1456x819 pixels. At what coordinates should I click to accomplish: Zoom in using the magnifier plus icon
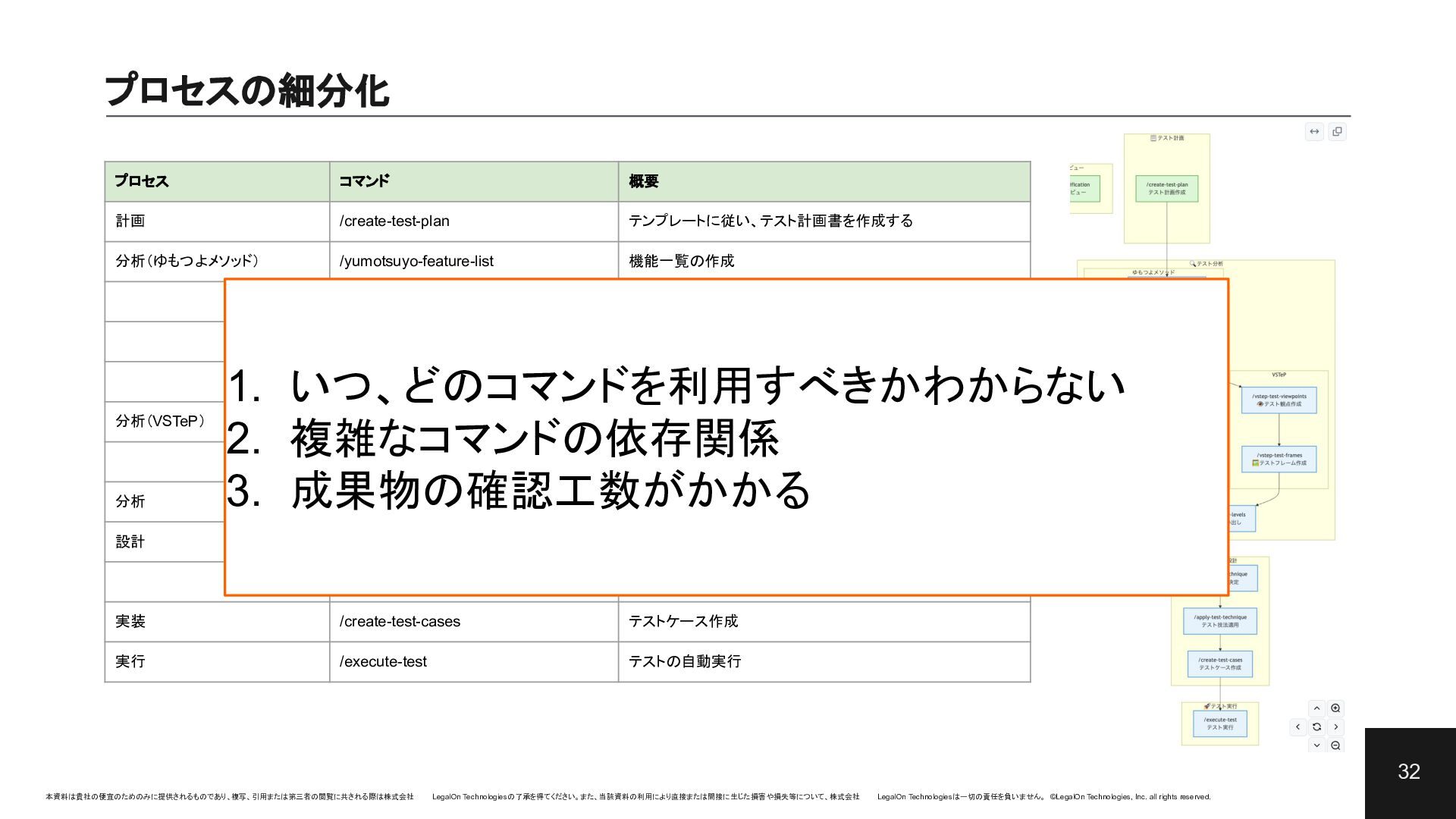(x=1335, y=708)
